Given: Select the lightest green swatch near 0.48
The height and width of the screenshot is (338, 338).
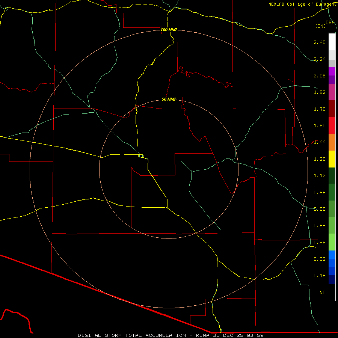Looking at the screenshot, I should click(x=332, y=242).
